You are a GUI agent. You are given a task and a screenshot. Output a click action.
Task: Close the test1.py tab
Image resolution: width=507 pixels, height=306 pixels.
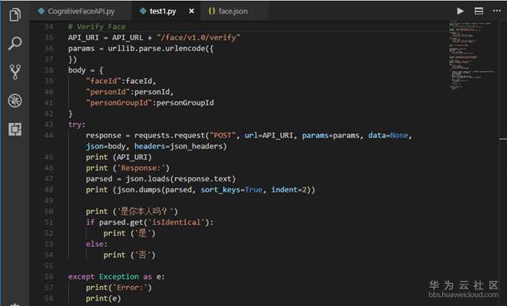tap(191, 11)
